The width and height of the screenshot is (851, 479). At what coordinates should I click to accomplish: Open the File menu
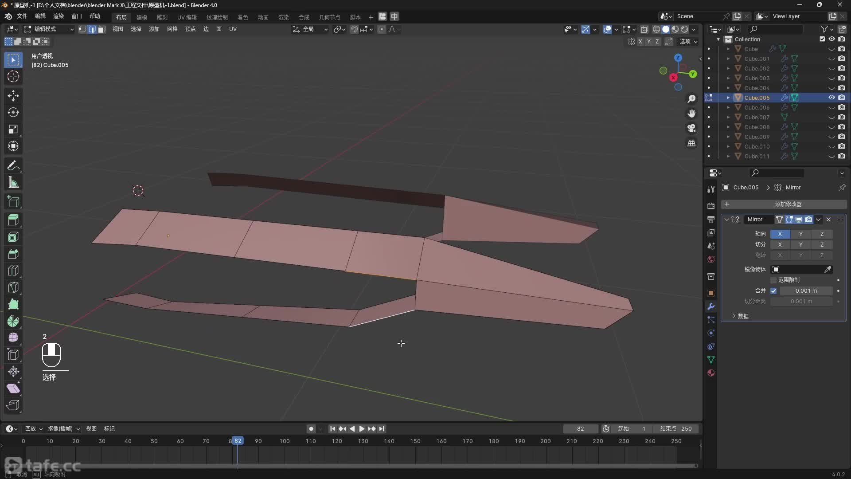[22, 16]
